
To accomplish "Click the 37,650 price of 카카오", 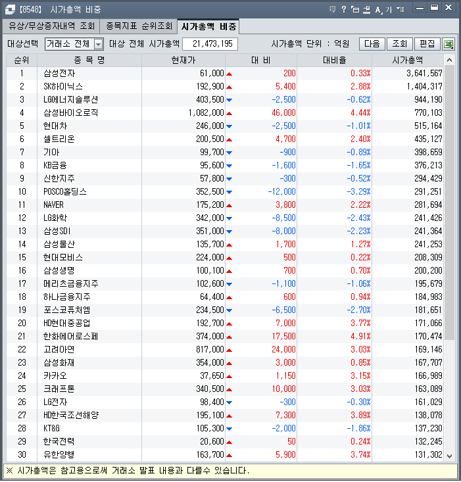I will [212, 375].
